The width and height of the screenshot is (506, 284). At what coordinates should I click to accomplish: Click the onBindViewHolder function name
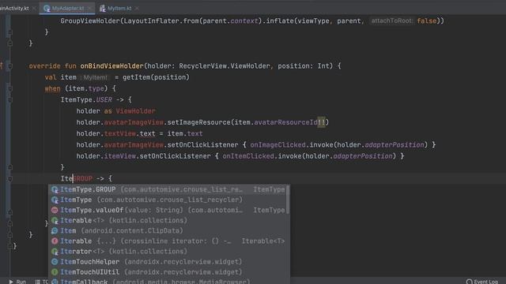[111, 66]
